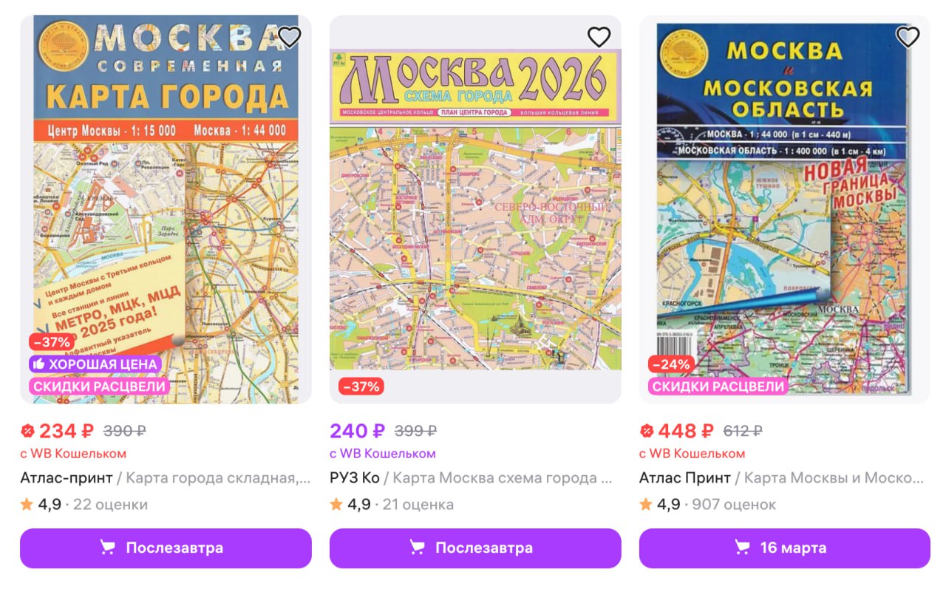
Task: Toggle the heart on Москва 2026 card
Action: [x=599, y=36]
